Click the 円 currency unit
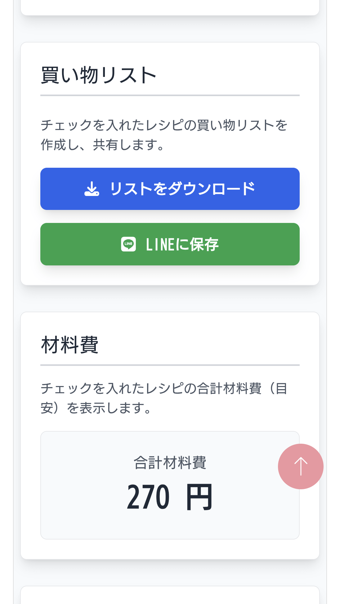The height and width of the screenshot is (604, 340). pyautogui.click(x=199, y=497)
